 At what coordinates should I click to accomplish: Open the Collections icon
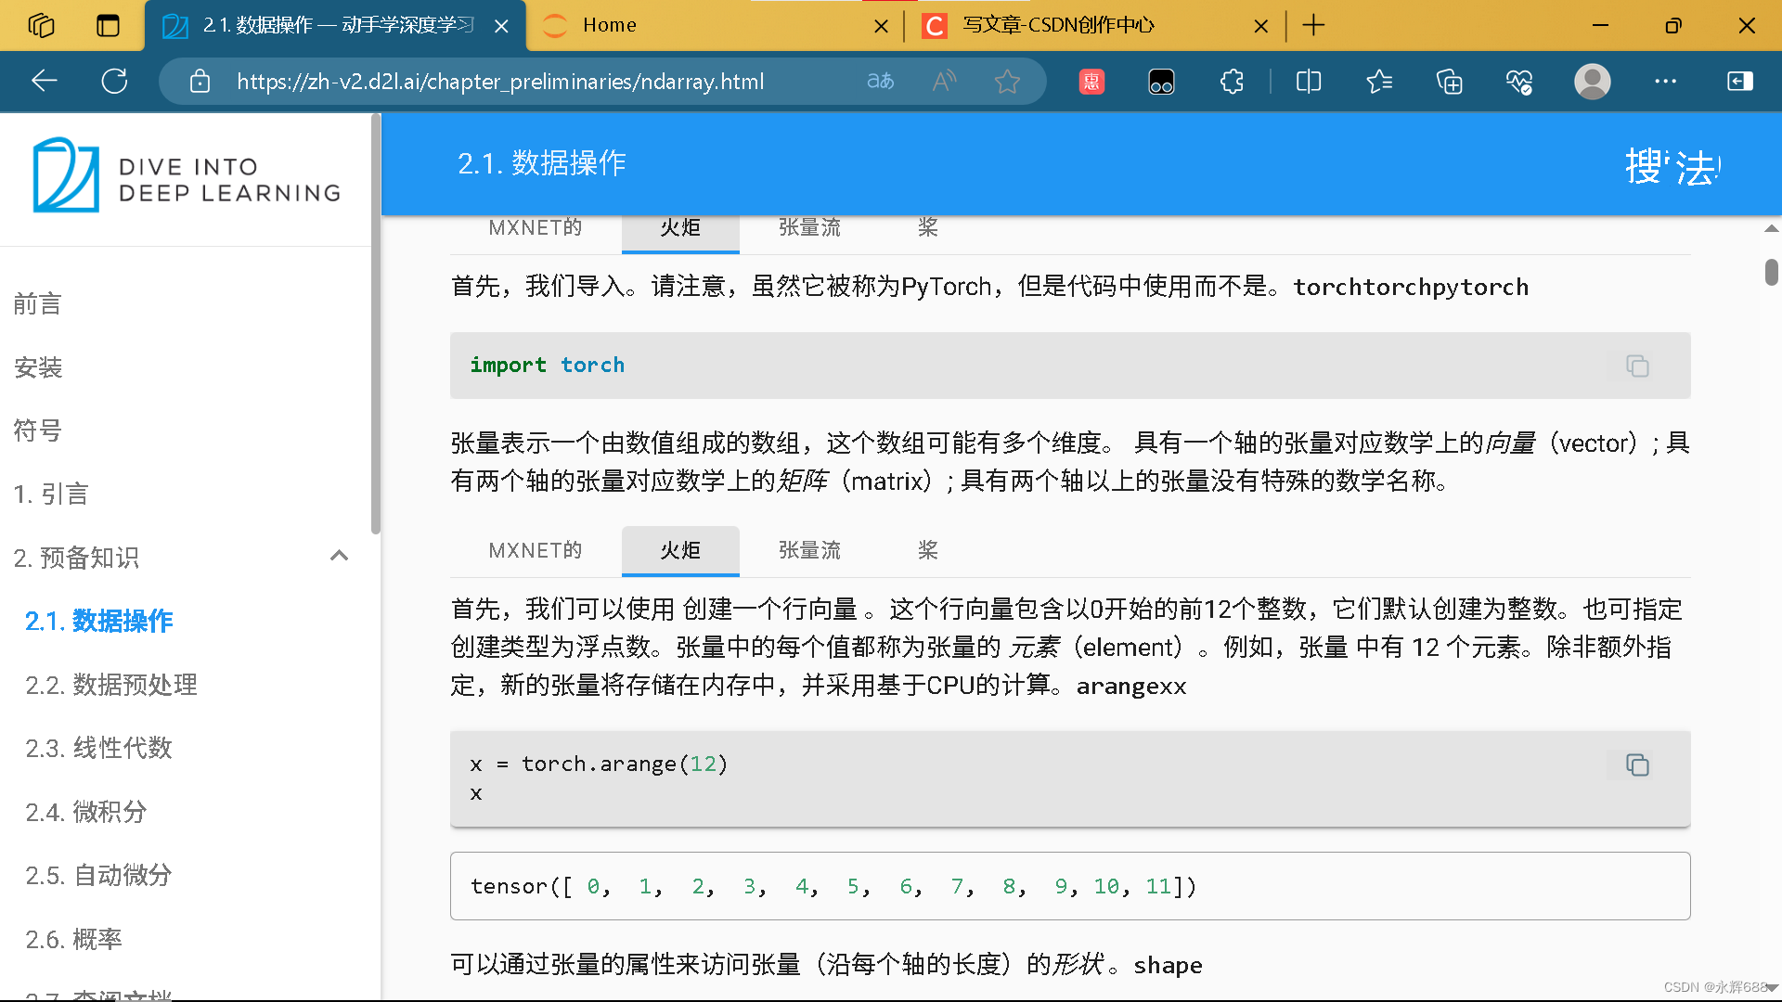[1449, 82]
